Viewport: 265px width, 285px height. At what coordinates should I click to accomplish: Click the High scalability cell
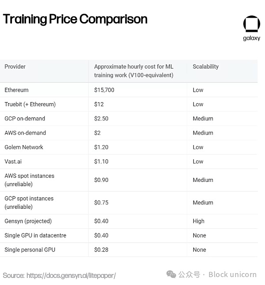click(198, 221)
